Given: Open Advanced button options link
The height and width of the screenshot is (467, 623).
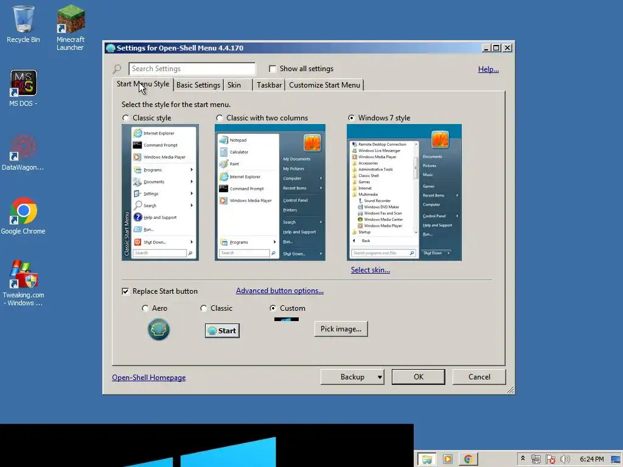Looking at the screenshot, I should coord(280,291).
